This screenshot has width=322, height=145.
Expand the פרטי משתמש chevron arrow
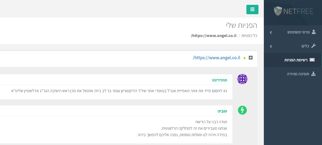click(271, 32)
